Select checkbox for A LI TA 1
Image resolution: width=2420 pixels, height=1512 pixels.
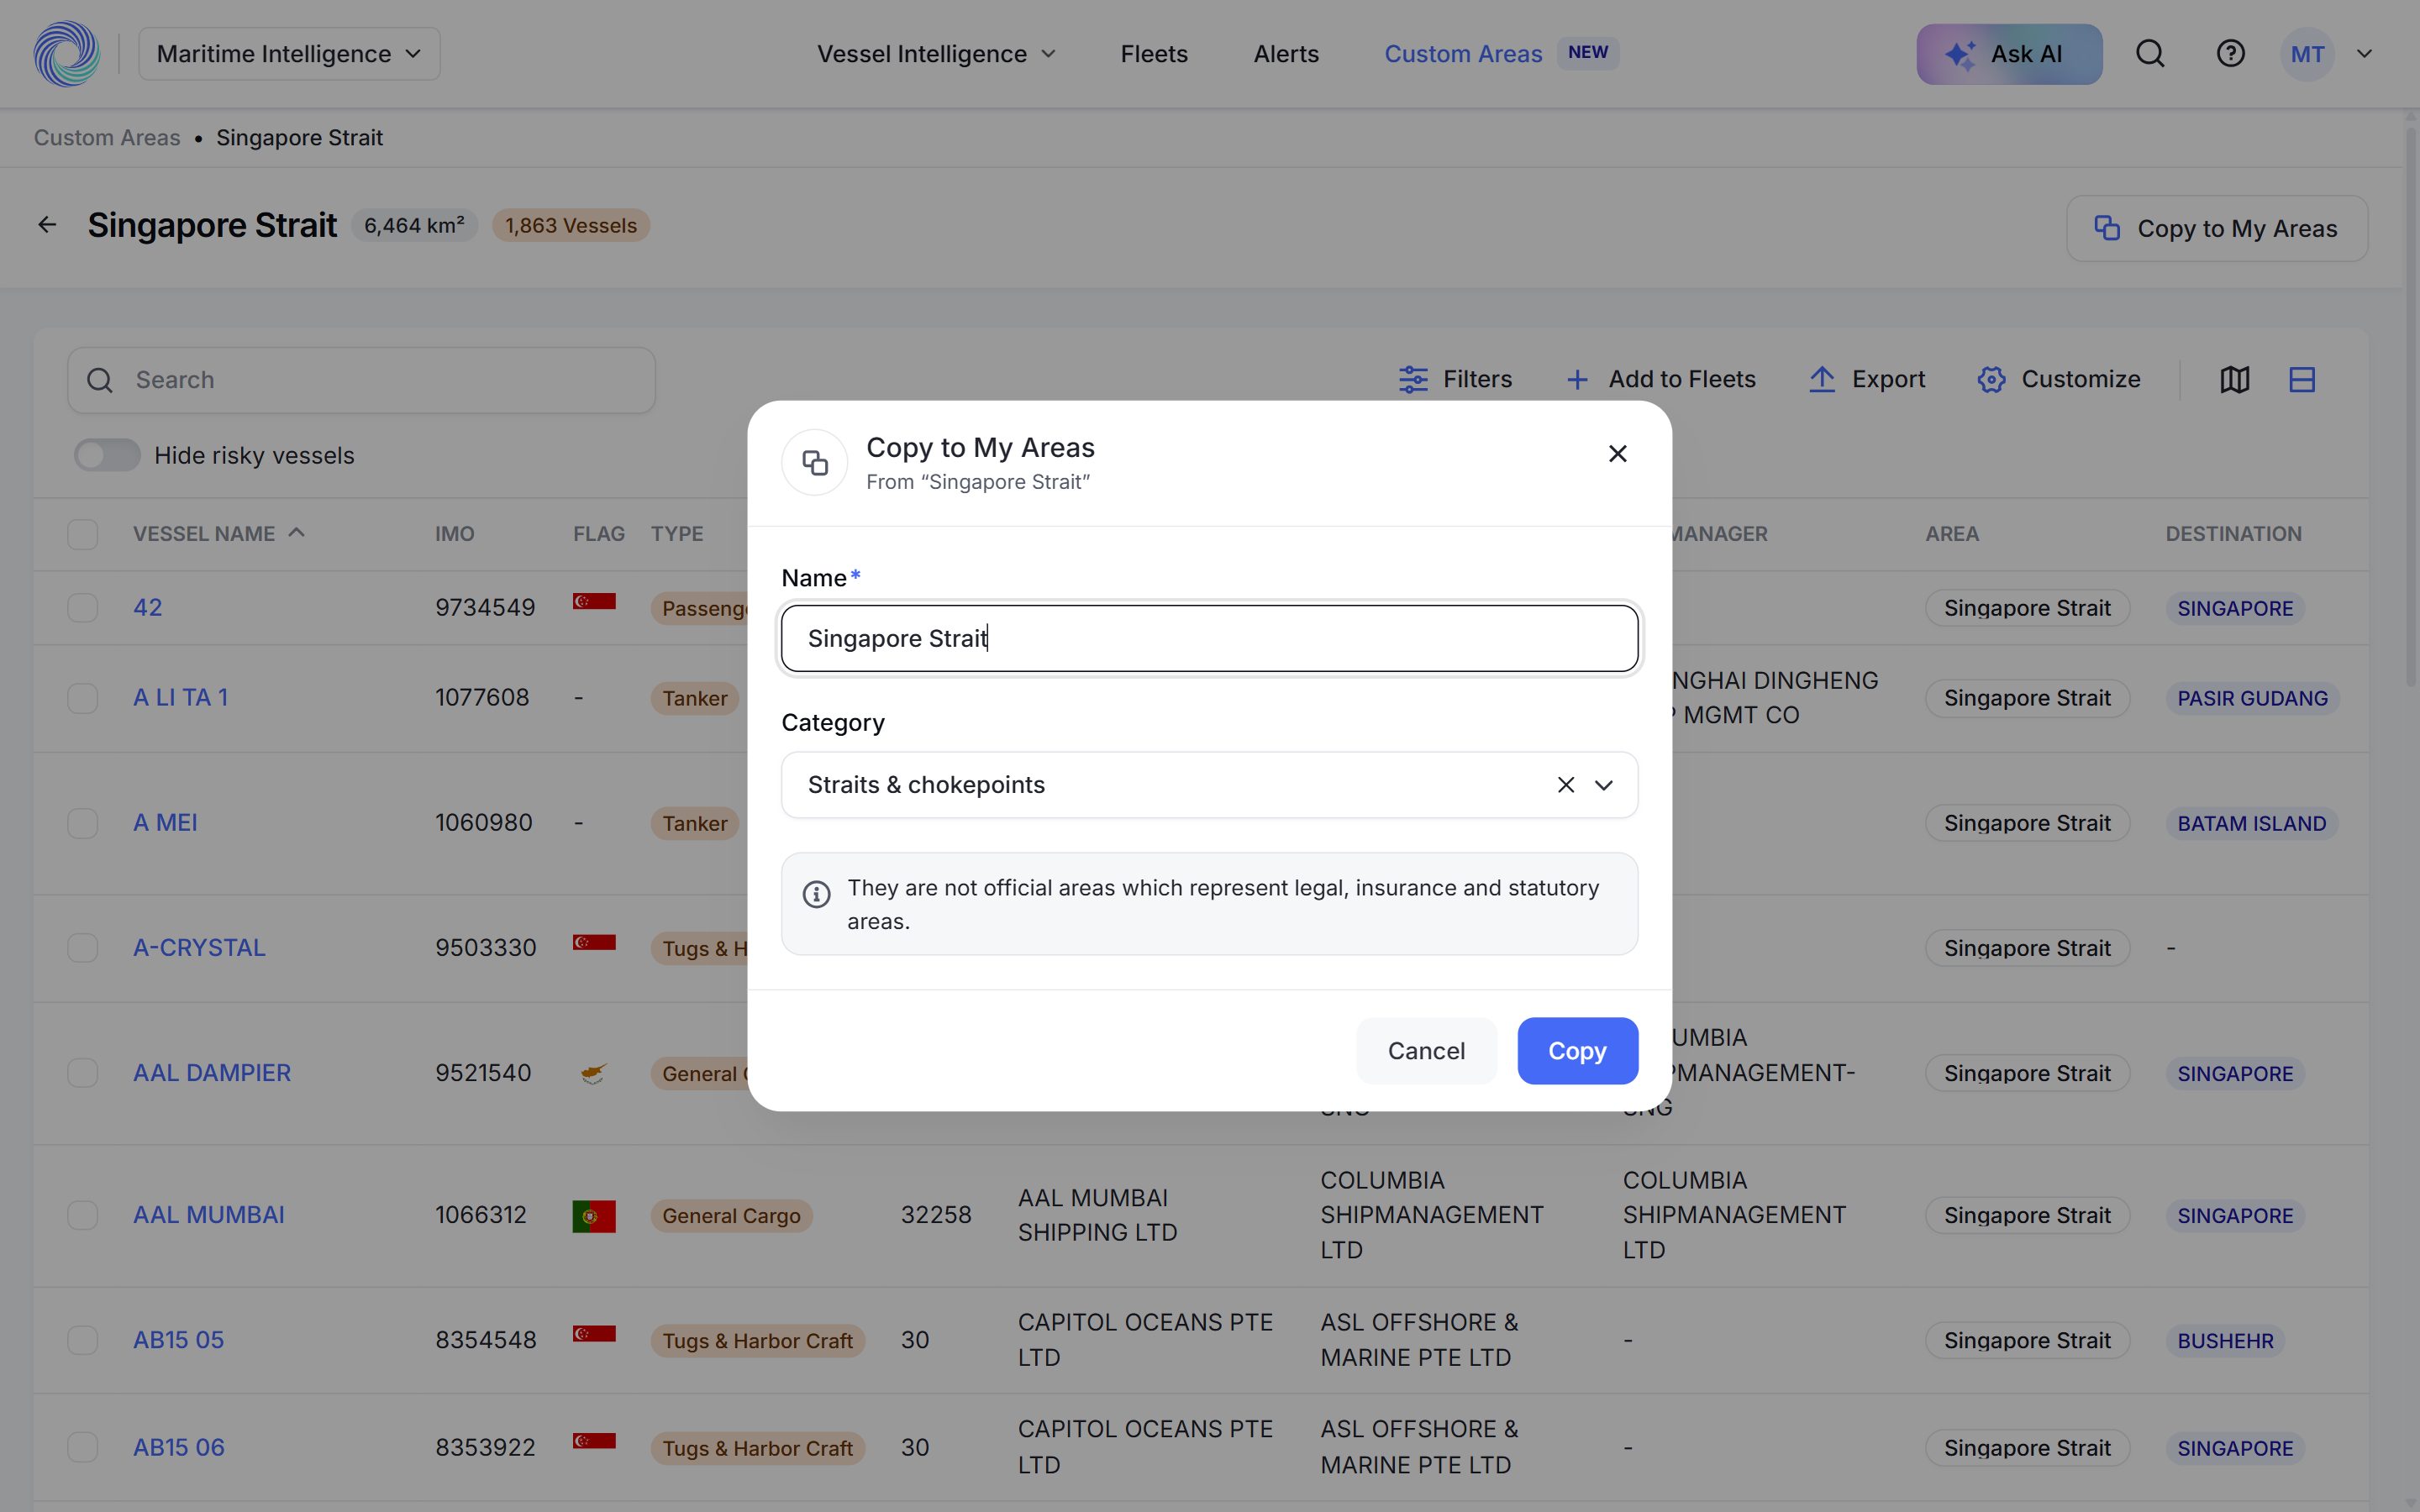[83, 698]
